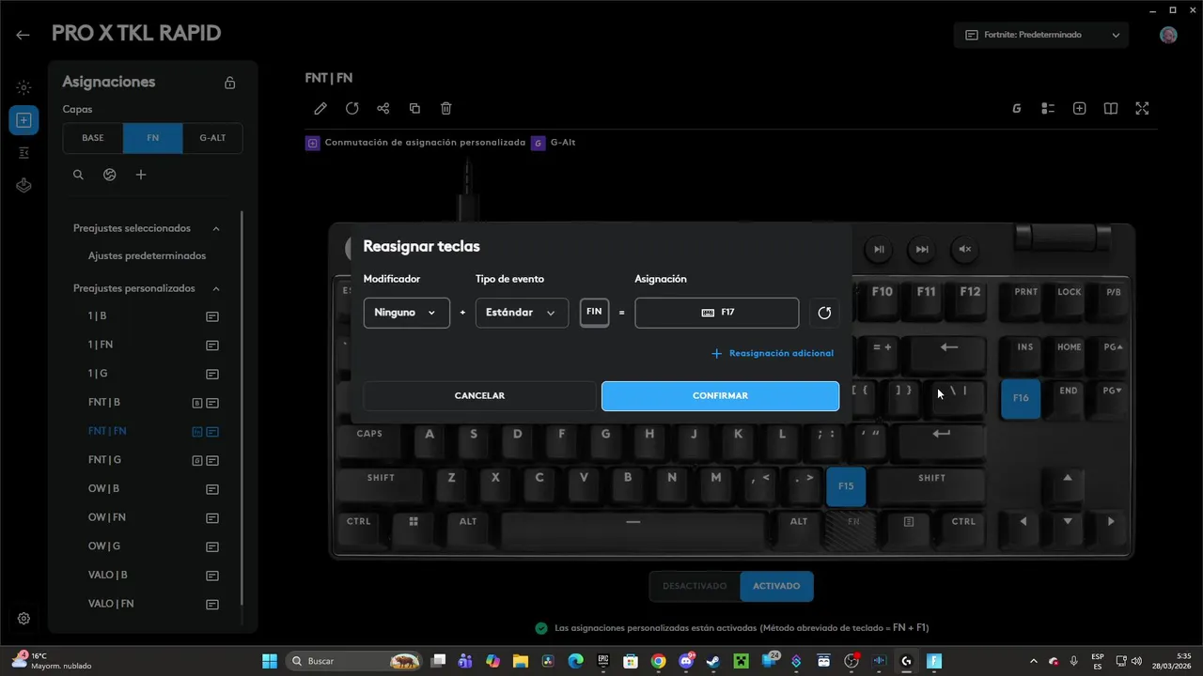The width and height of the screenshot is (1203, 676).
Task: Click the blue F16 key on keyboard
Action: pos(1021,398)
